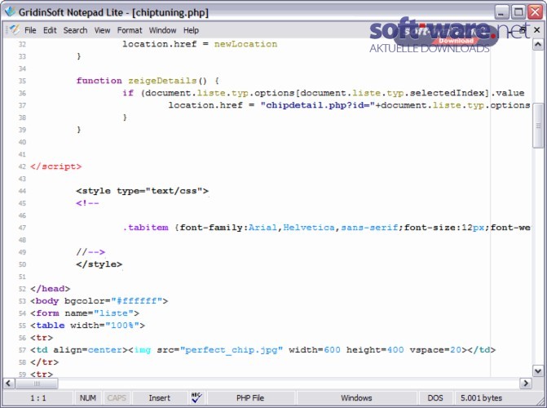
Task: Click the 1 : 1 cursor position field
Action: pos(38,398)
